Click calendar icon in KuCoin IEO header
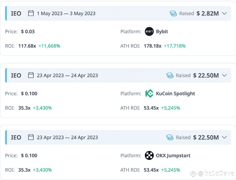This screenshot has width=236, height=180. 31,75
